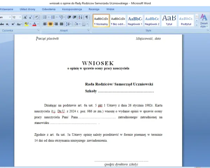This screenshot has height=168, width=210.
Task: Apply yellow text highlight color
Action: coord(27,24)
